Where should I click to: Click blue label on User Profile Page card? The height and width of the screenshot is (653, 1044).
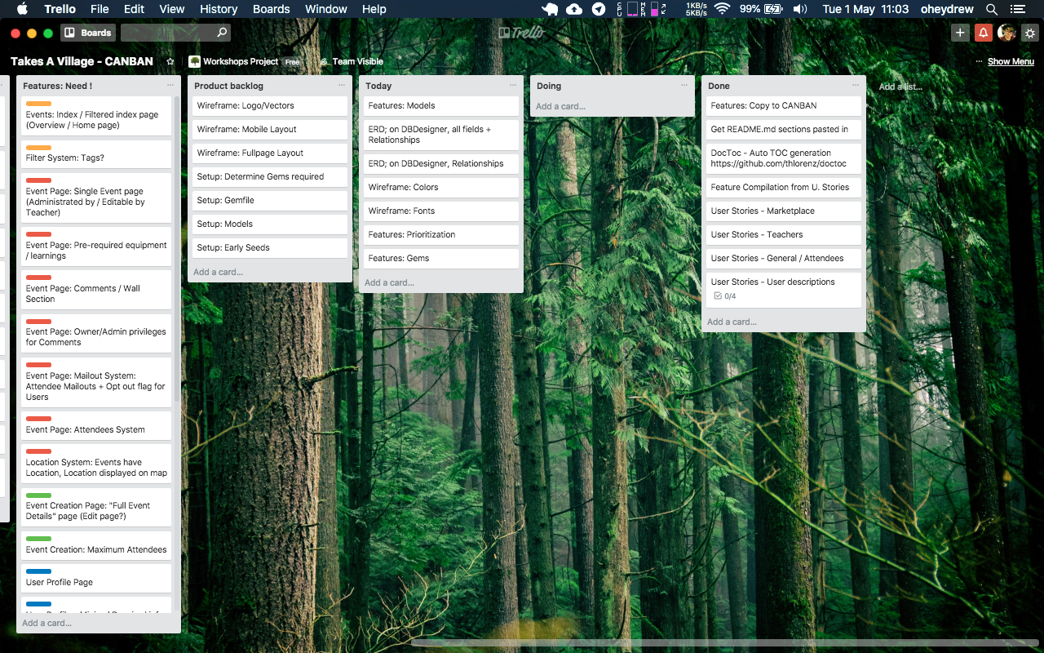pos(38,571)
